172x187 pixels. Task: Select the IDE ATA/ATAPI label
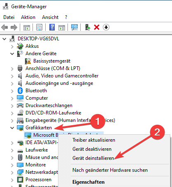point(42,143)
